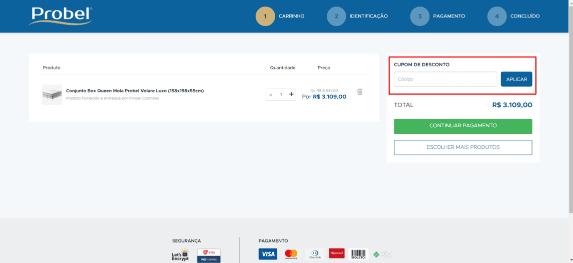Click the Produto fornecido e entregue text

[113, 98]
